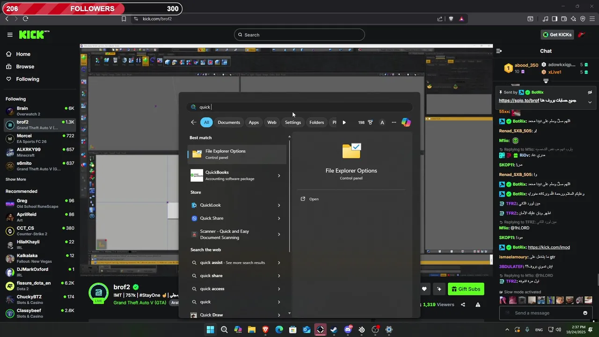Open the Leo AI sparkle icon

pyautogui.click(x=573, y=19)
